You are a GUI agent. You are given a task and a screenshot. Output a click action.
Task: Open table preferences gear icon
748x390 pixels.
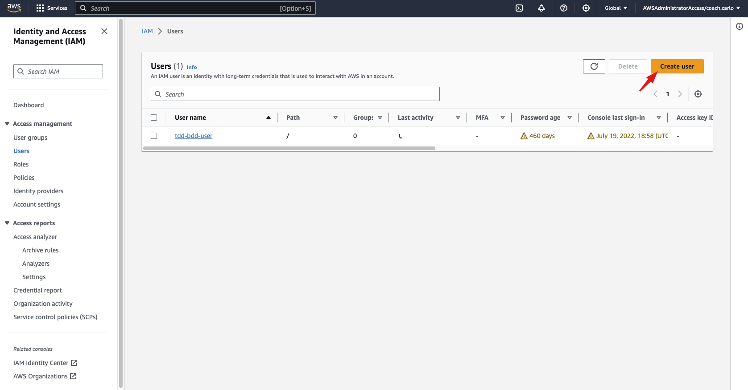coord(698,94)
